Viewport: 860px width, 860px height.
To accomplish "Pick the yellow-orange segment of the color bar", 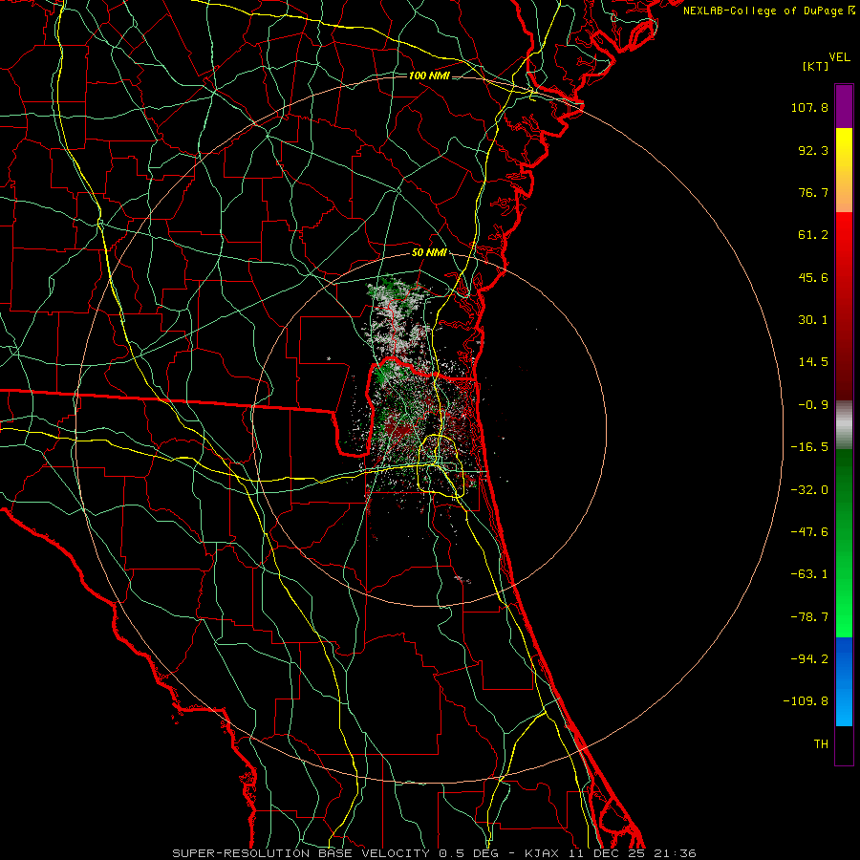I will coord(844,170).
